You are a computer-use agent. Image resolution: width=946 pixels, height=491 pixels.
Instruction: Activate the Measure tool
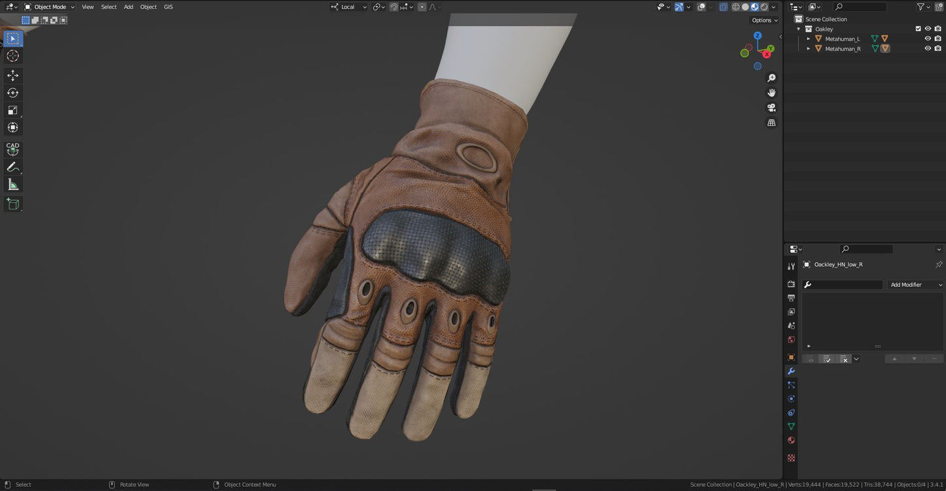pos(12,184)
